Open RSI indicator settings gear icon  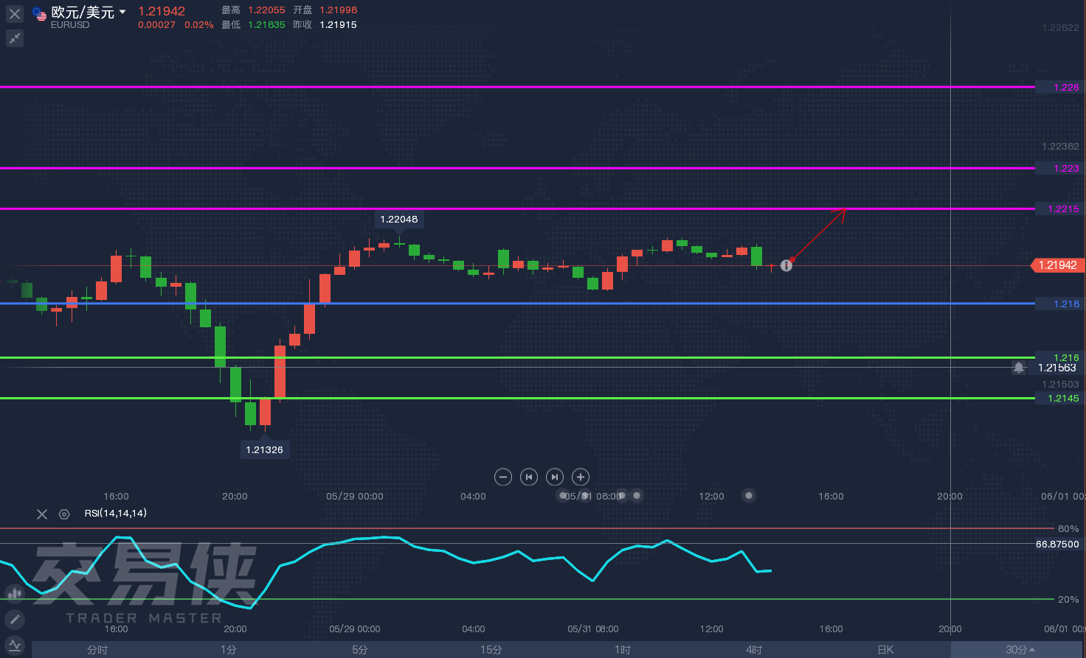(64, 514)
